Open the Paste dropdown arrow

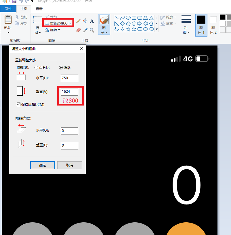(8, 33)
